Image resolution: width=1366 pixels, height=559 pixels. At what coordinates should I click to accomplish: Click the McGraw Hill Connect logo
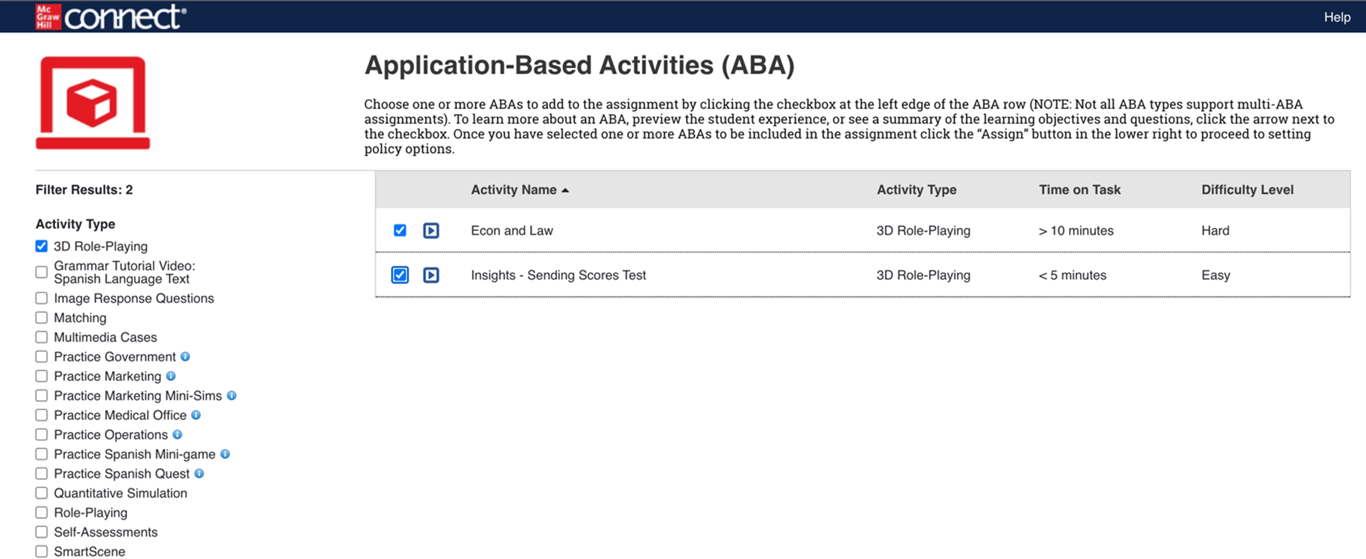point(110,17)
